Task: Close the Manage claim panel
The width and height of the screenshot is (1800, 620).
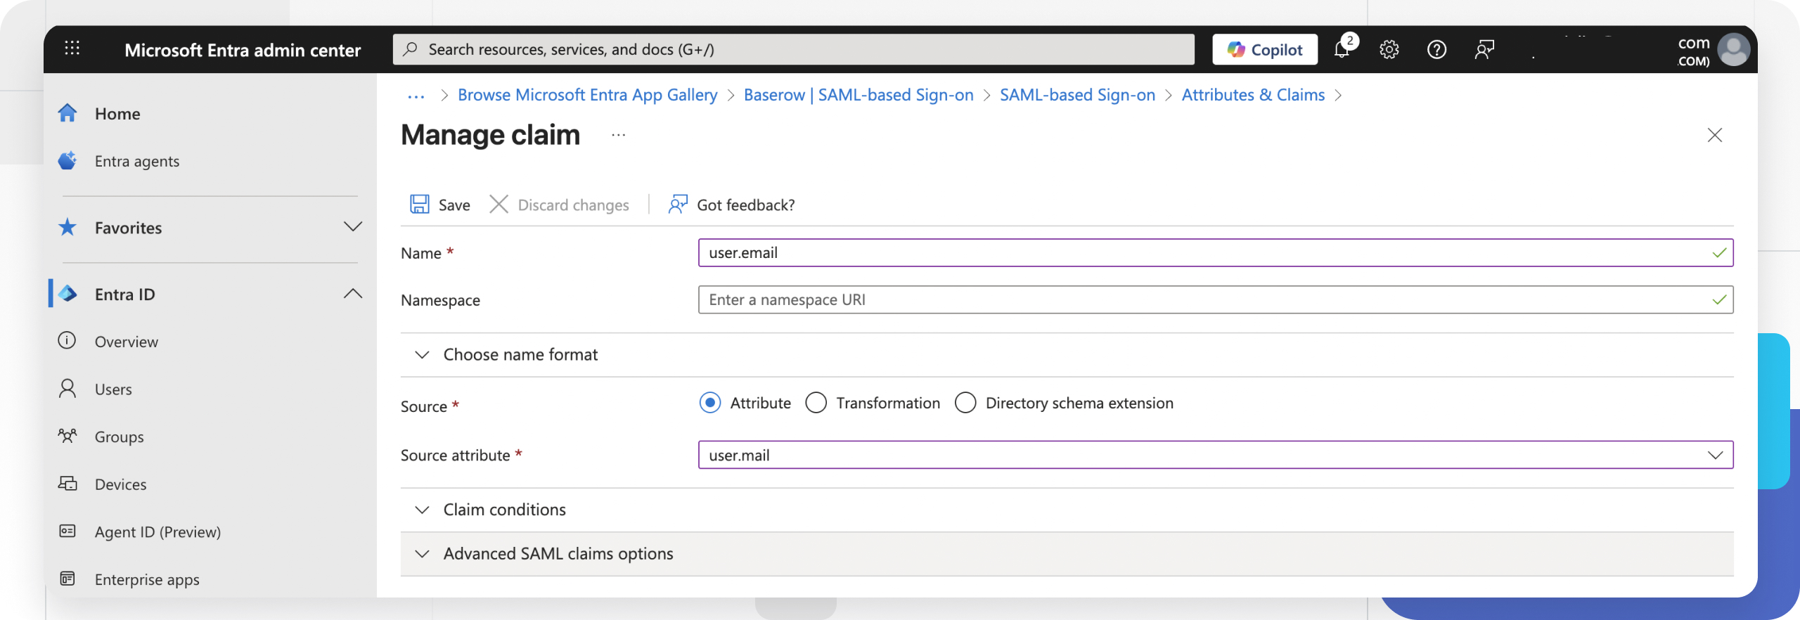Action: 1715,135
